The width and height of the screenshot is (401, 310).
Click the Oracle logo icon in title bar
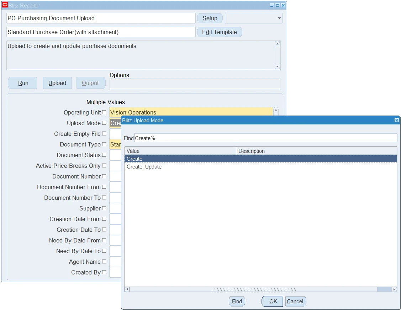tap(5, 5)
